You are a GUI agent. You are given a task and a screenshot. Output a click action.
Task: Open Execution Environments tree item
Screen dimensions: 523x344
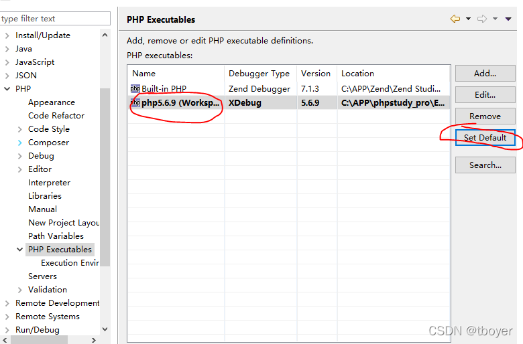[70, 263]
